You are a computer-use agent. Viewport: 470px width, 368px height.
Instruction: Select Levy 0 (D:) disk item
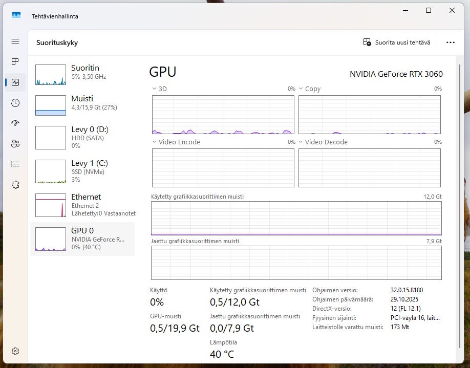pos(82,138)
